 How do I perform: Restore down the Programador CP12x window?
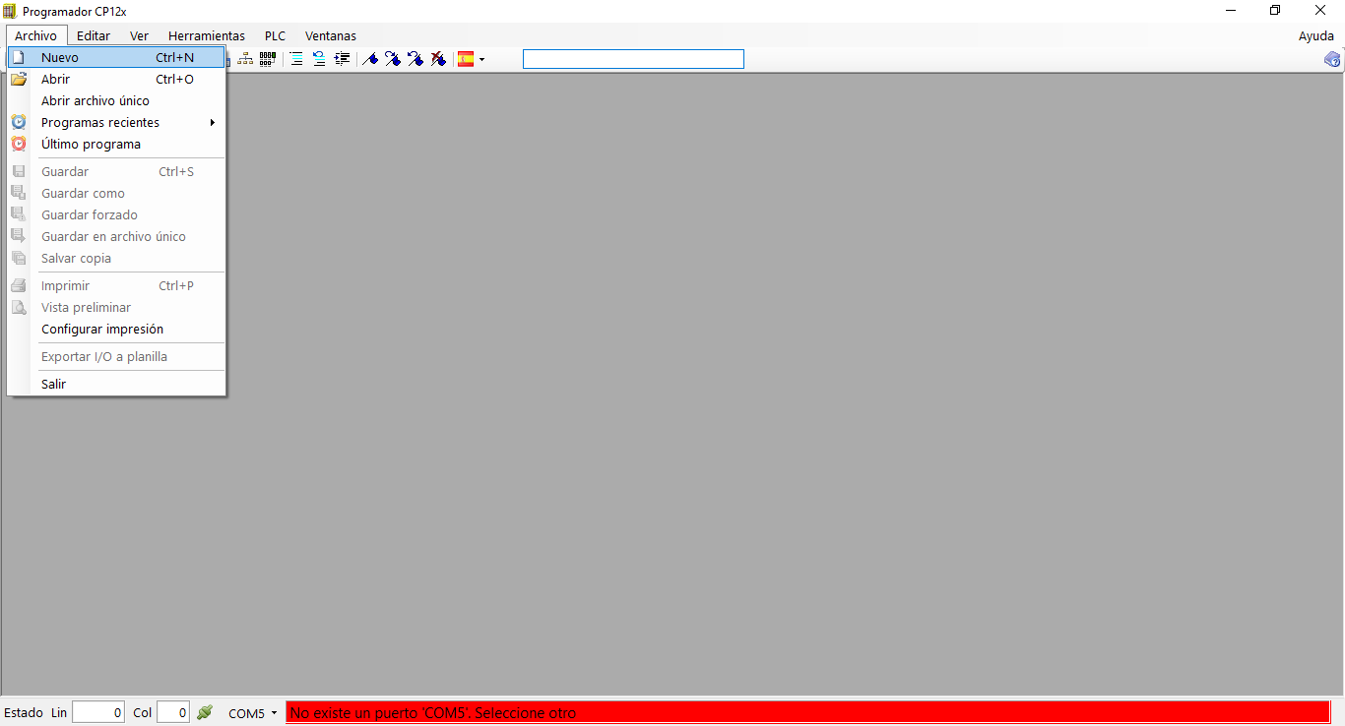pyautogui.click(x=1275, y=11)
